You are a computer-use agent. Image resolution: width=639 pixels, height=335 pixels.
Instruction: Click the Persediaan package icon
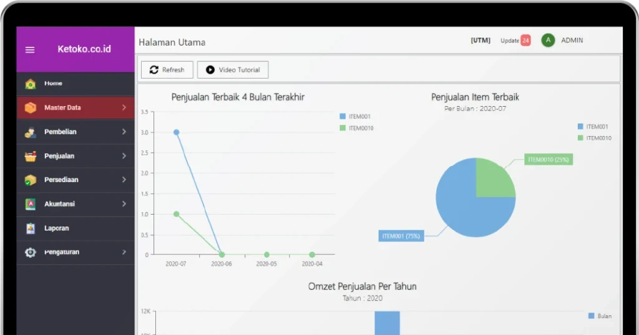point(30,180)
